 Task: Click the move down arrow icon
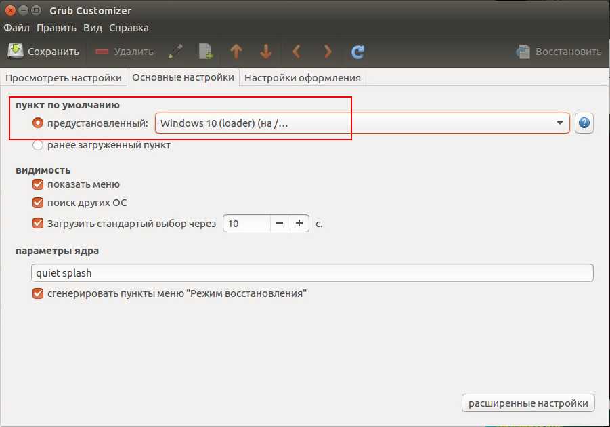pos(266,52)
